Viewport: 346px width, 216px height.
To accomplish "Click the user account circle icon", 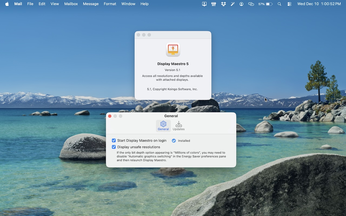I will click(x=241, y=4).
